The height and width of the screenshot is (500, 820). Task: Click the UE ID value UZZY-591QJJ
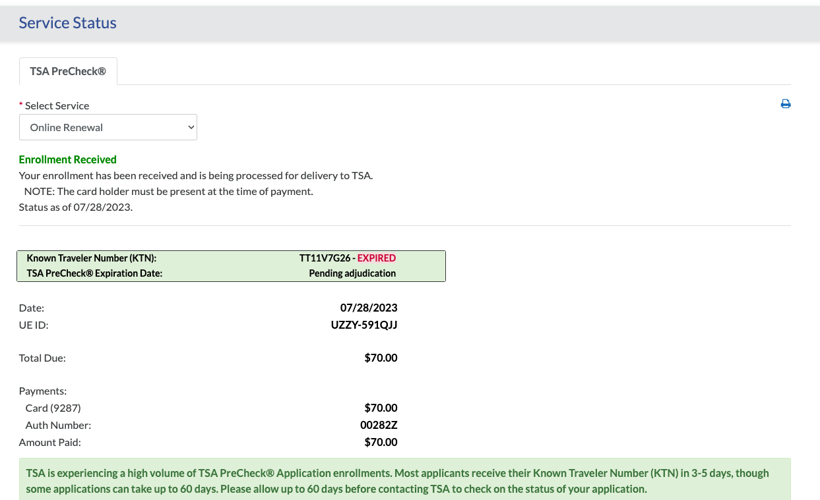[364, 325]
